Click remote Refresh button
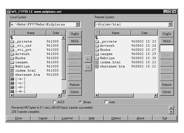Image resolution: width=184 pixels, height=133 pixels. [167, 85]
